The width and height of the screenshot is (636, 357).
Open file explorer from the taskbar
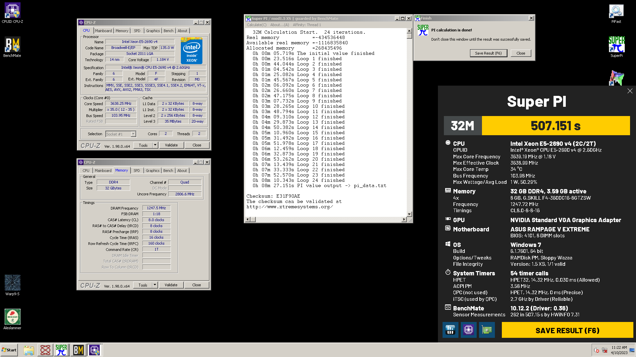click(29, 350)
